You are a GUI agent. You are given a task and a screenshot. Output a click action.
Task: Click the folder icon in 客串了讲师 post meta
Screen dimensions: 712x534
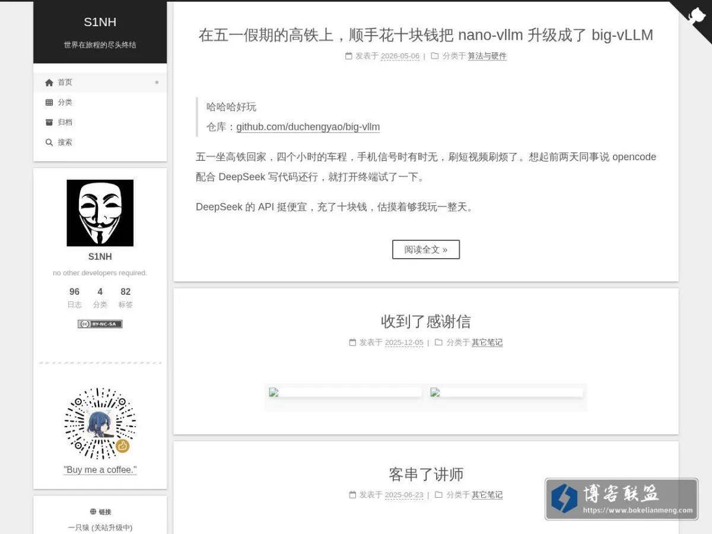click(x=439, y=495)
